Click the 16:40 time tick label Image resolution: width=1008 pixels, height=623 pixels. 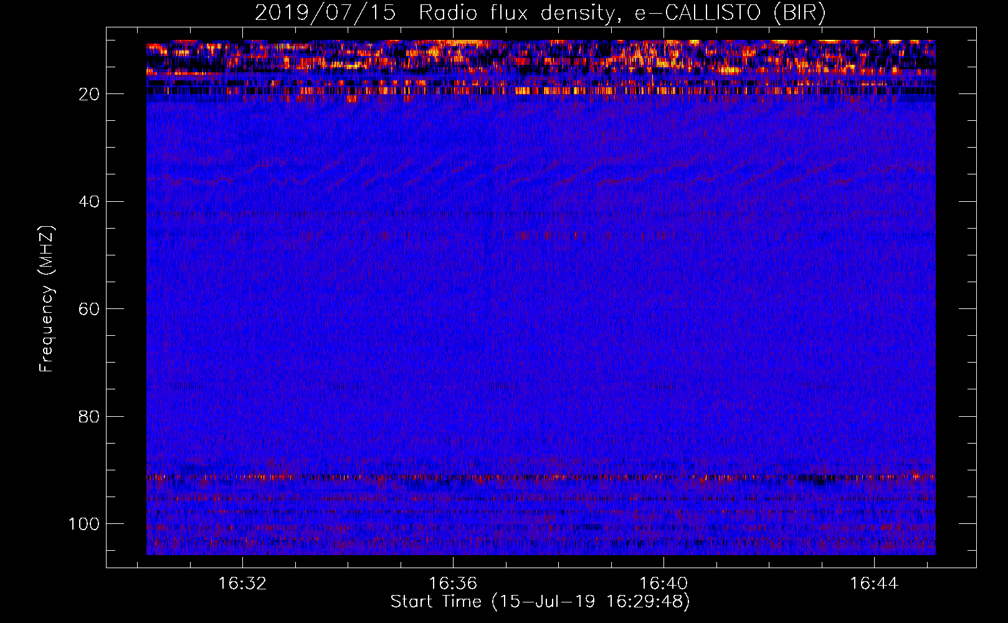point(663,583)
